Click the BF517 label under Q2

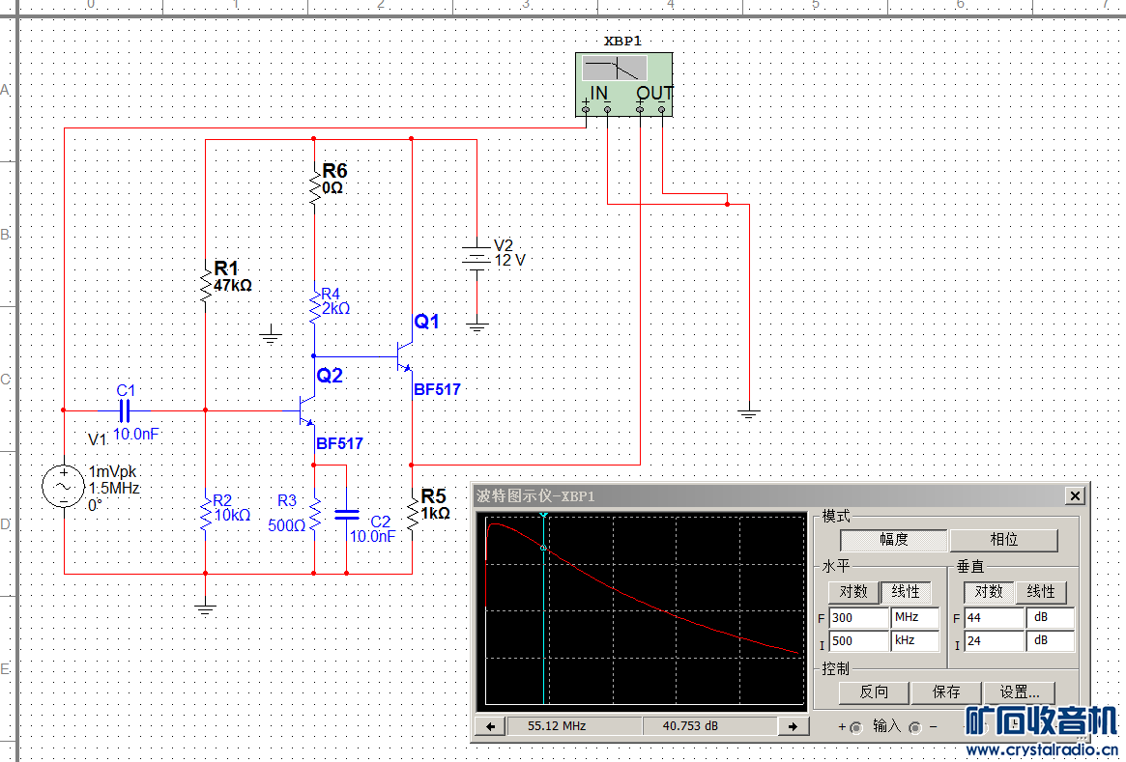point(339,443)
